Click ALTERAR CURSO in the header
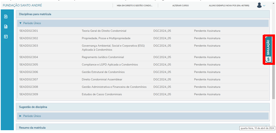 click(x=181, y=6)
